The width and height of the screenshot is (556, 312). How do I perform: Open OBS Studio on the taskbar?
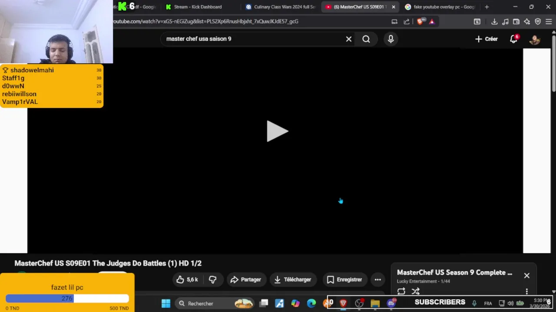point(359,303)
